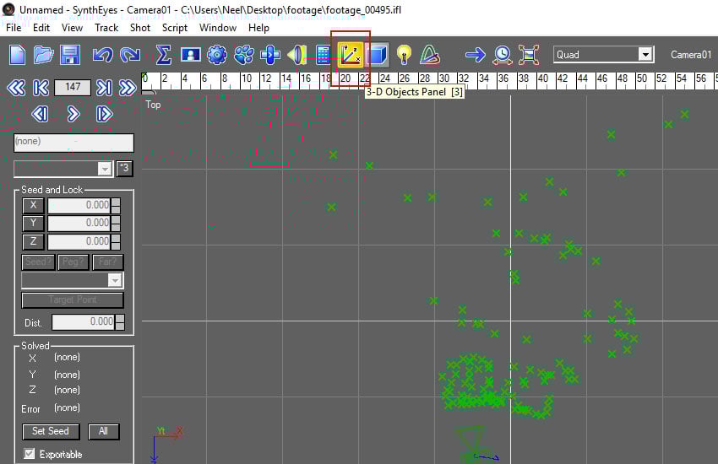
Task: Open the Script menu
Action: 175,27
